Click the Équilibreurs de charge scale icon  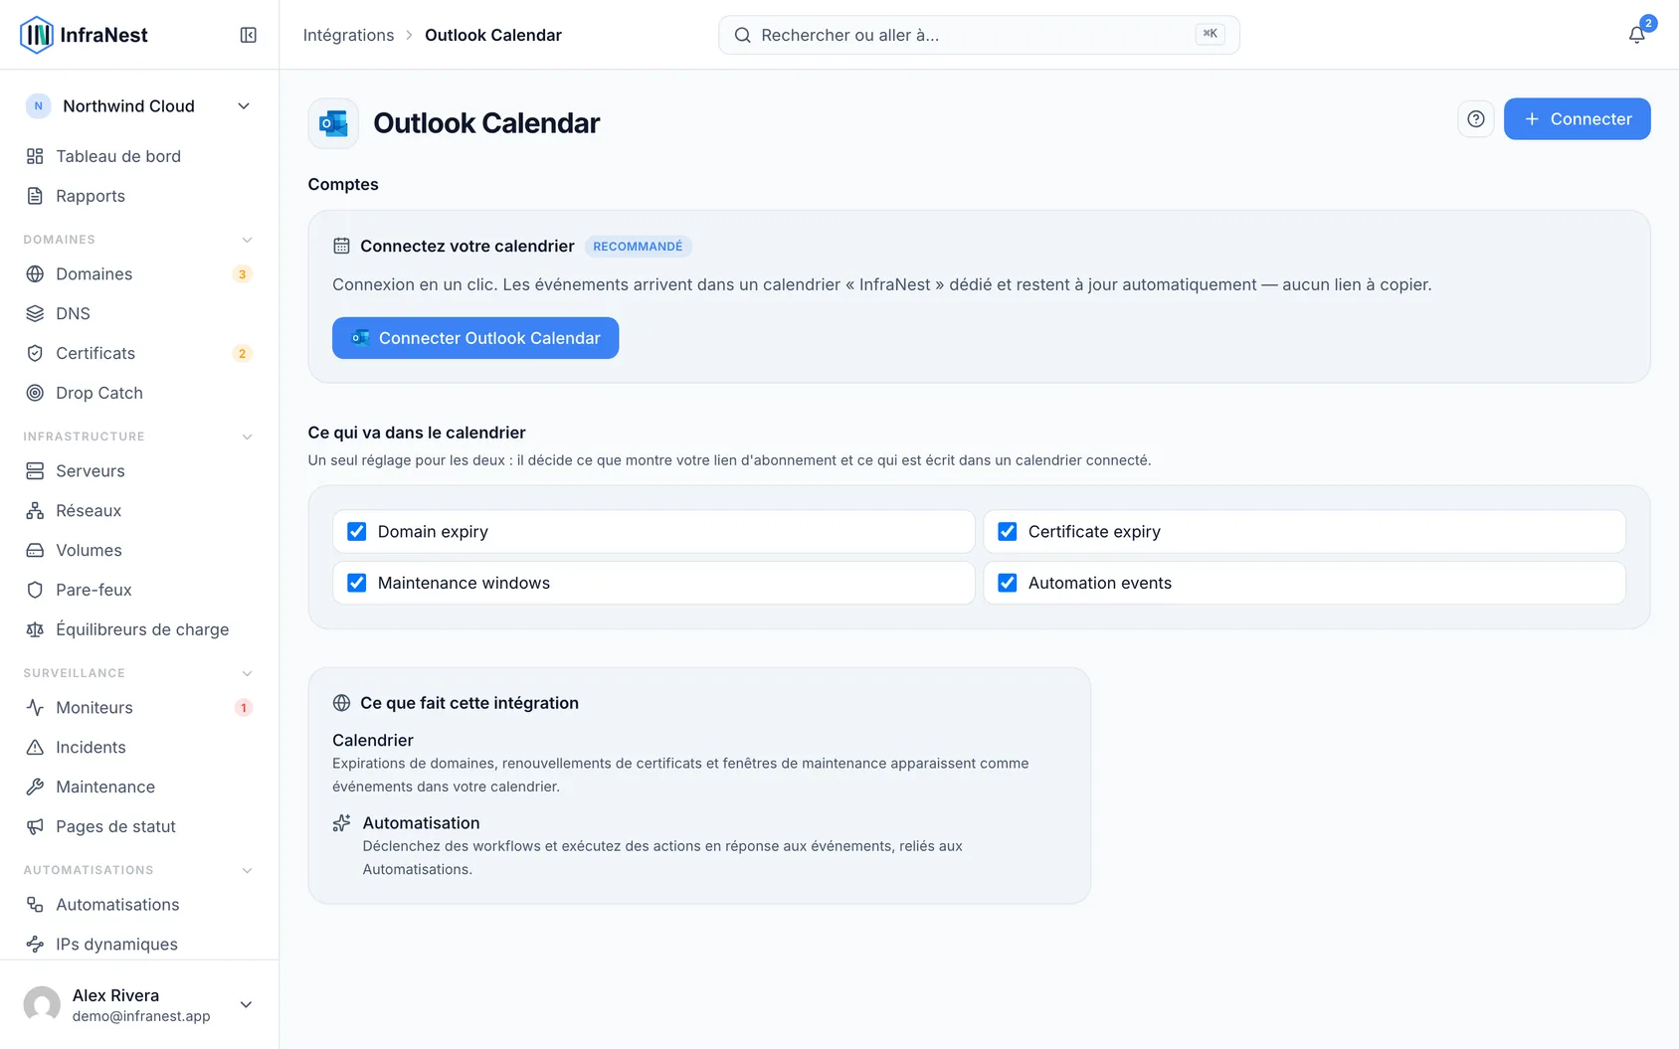point(35,629)
